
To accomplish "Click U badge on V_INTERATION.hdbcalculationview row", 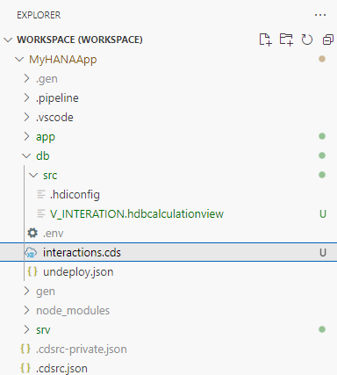I will [323, 213].
